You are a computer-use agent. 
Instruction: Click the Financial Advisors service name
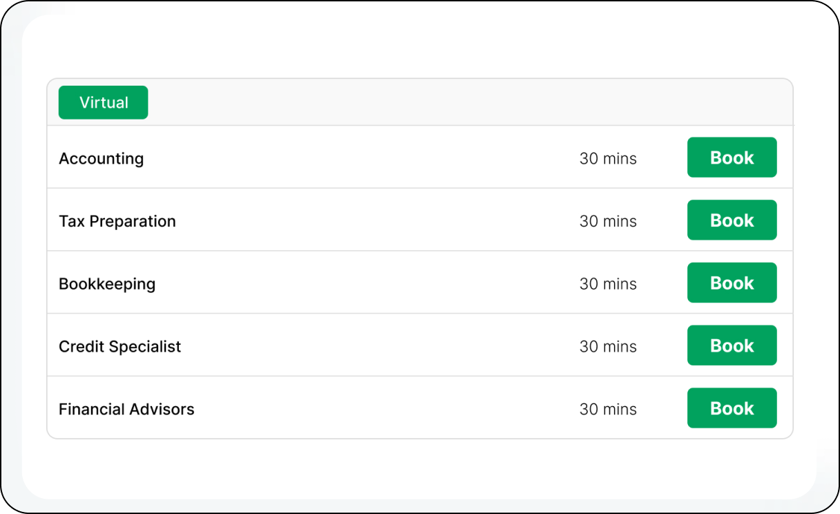[x=126, y=409]
